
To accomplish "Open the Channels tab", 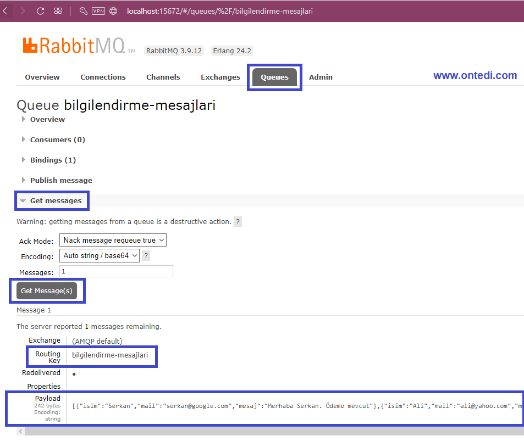I will pyautogui.click(x=163, y=77).
